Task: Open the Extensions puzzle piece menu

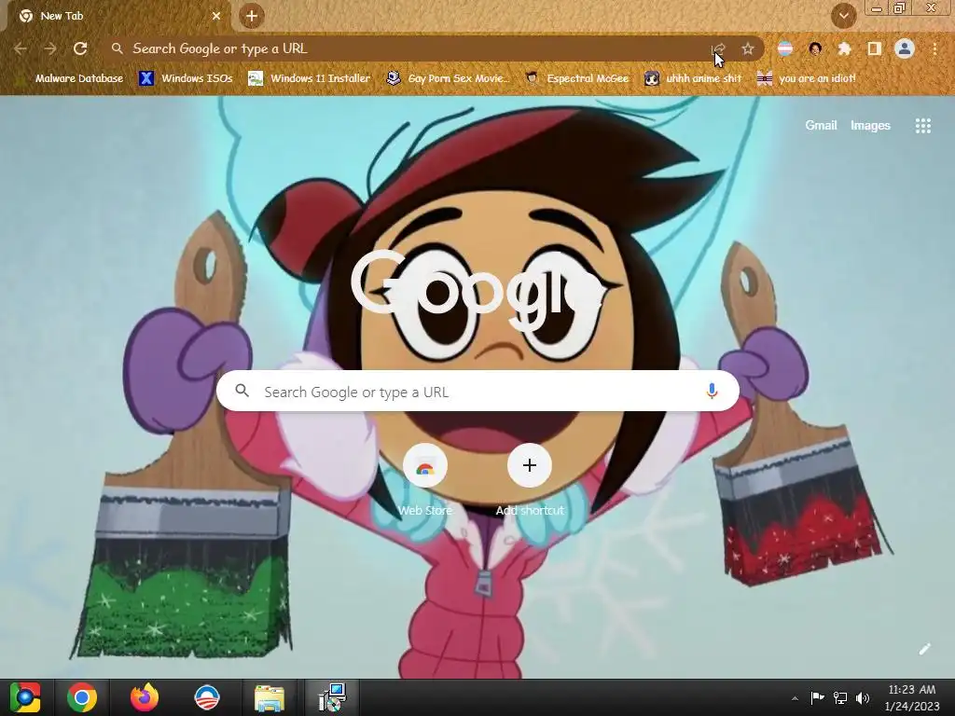Action: [845, 48]
